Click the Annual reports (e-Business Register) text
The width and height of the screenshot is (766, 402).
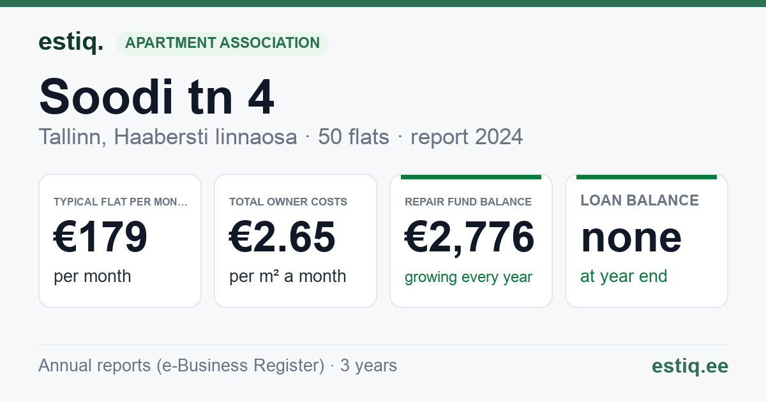[181, 366]
